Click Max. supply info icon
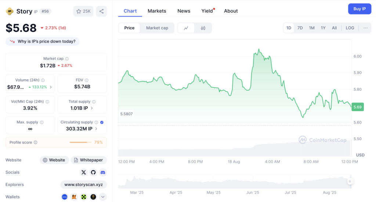Image resolution: width=376 pixels, height=202 pixels. [x=42, y=122]
